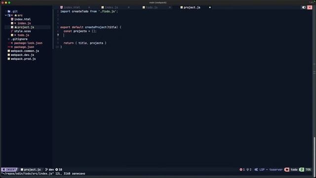316x178 pixels.
Task: Open package.json in the file tree
Action: coord(24,47)
